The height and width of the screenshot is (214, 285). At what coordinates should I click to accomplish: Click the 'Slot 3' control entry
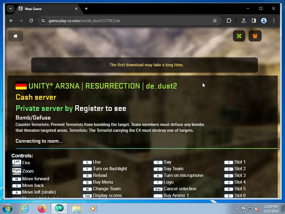click(x=235, y=176)
